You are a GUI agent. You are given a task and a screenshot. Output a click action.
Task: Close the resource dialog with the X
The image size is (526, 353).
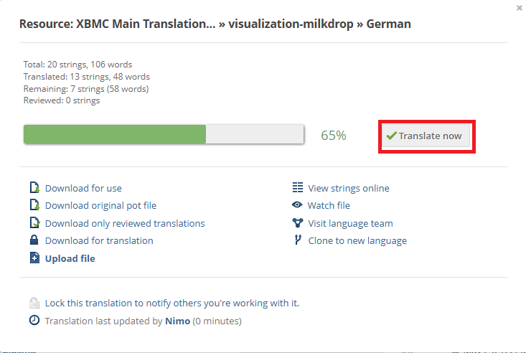coord(520,8)
